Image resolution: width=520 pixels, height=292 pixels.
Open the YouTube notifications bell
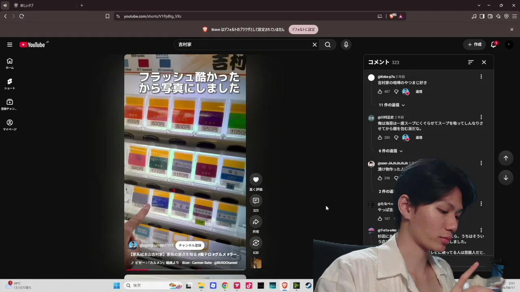tap(494, 45)
